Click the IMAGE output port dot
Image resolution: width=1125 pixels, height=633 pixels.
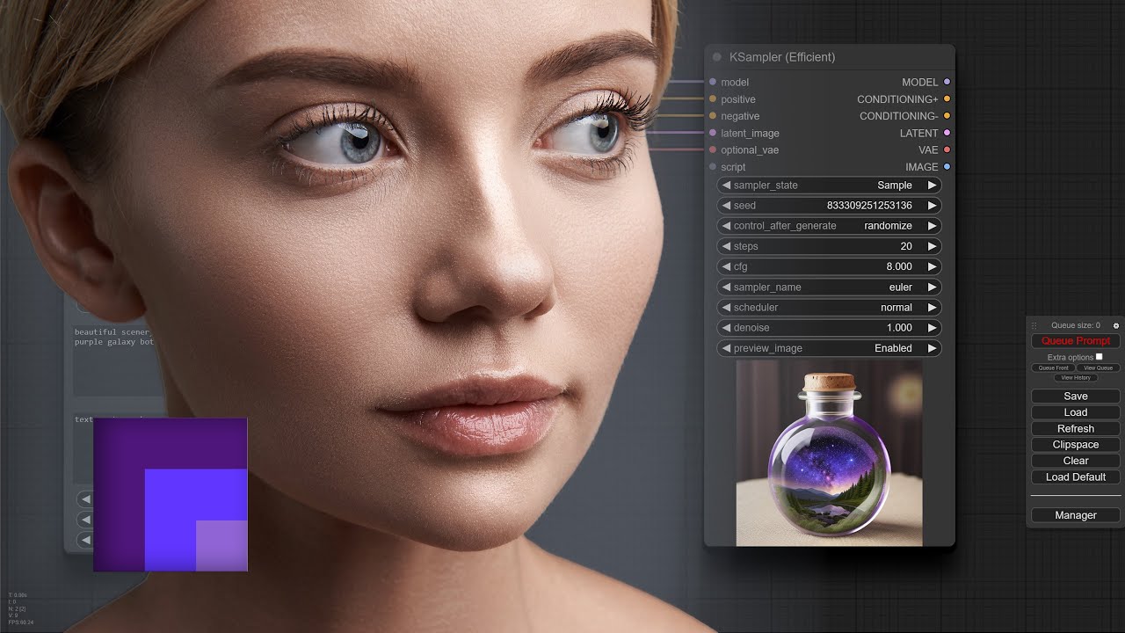tap(947, 167)
